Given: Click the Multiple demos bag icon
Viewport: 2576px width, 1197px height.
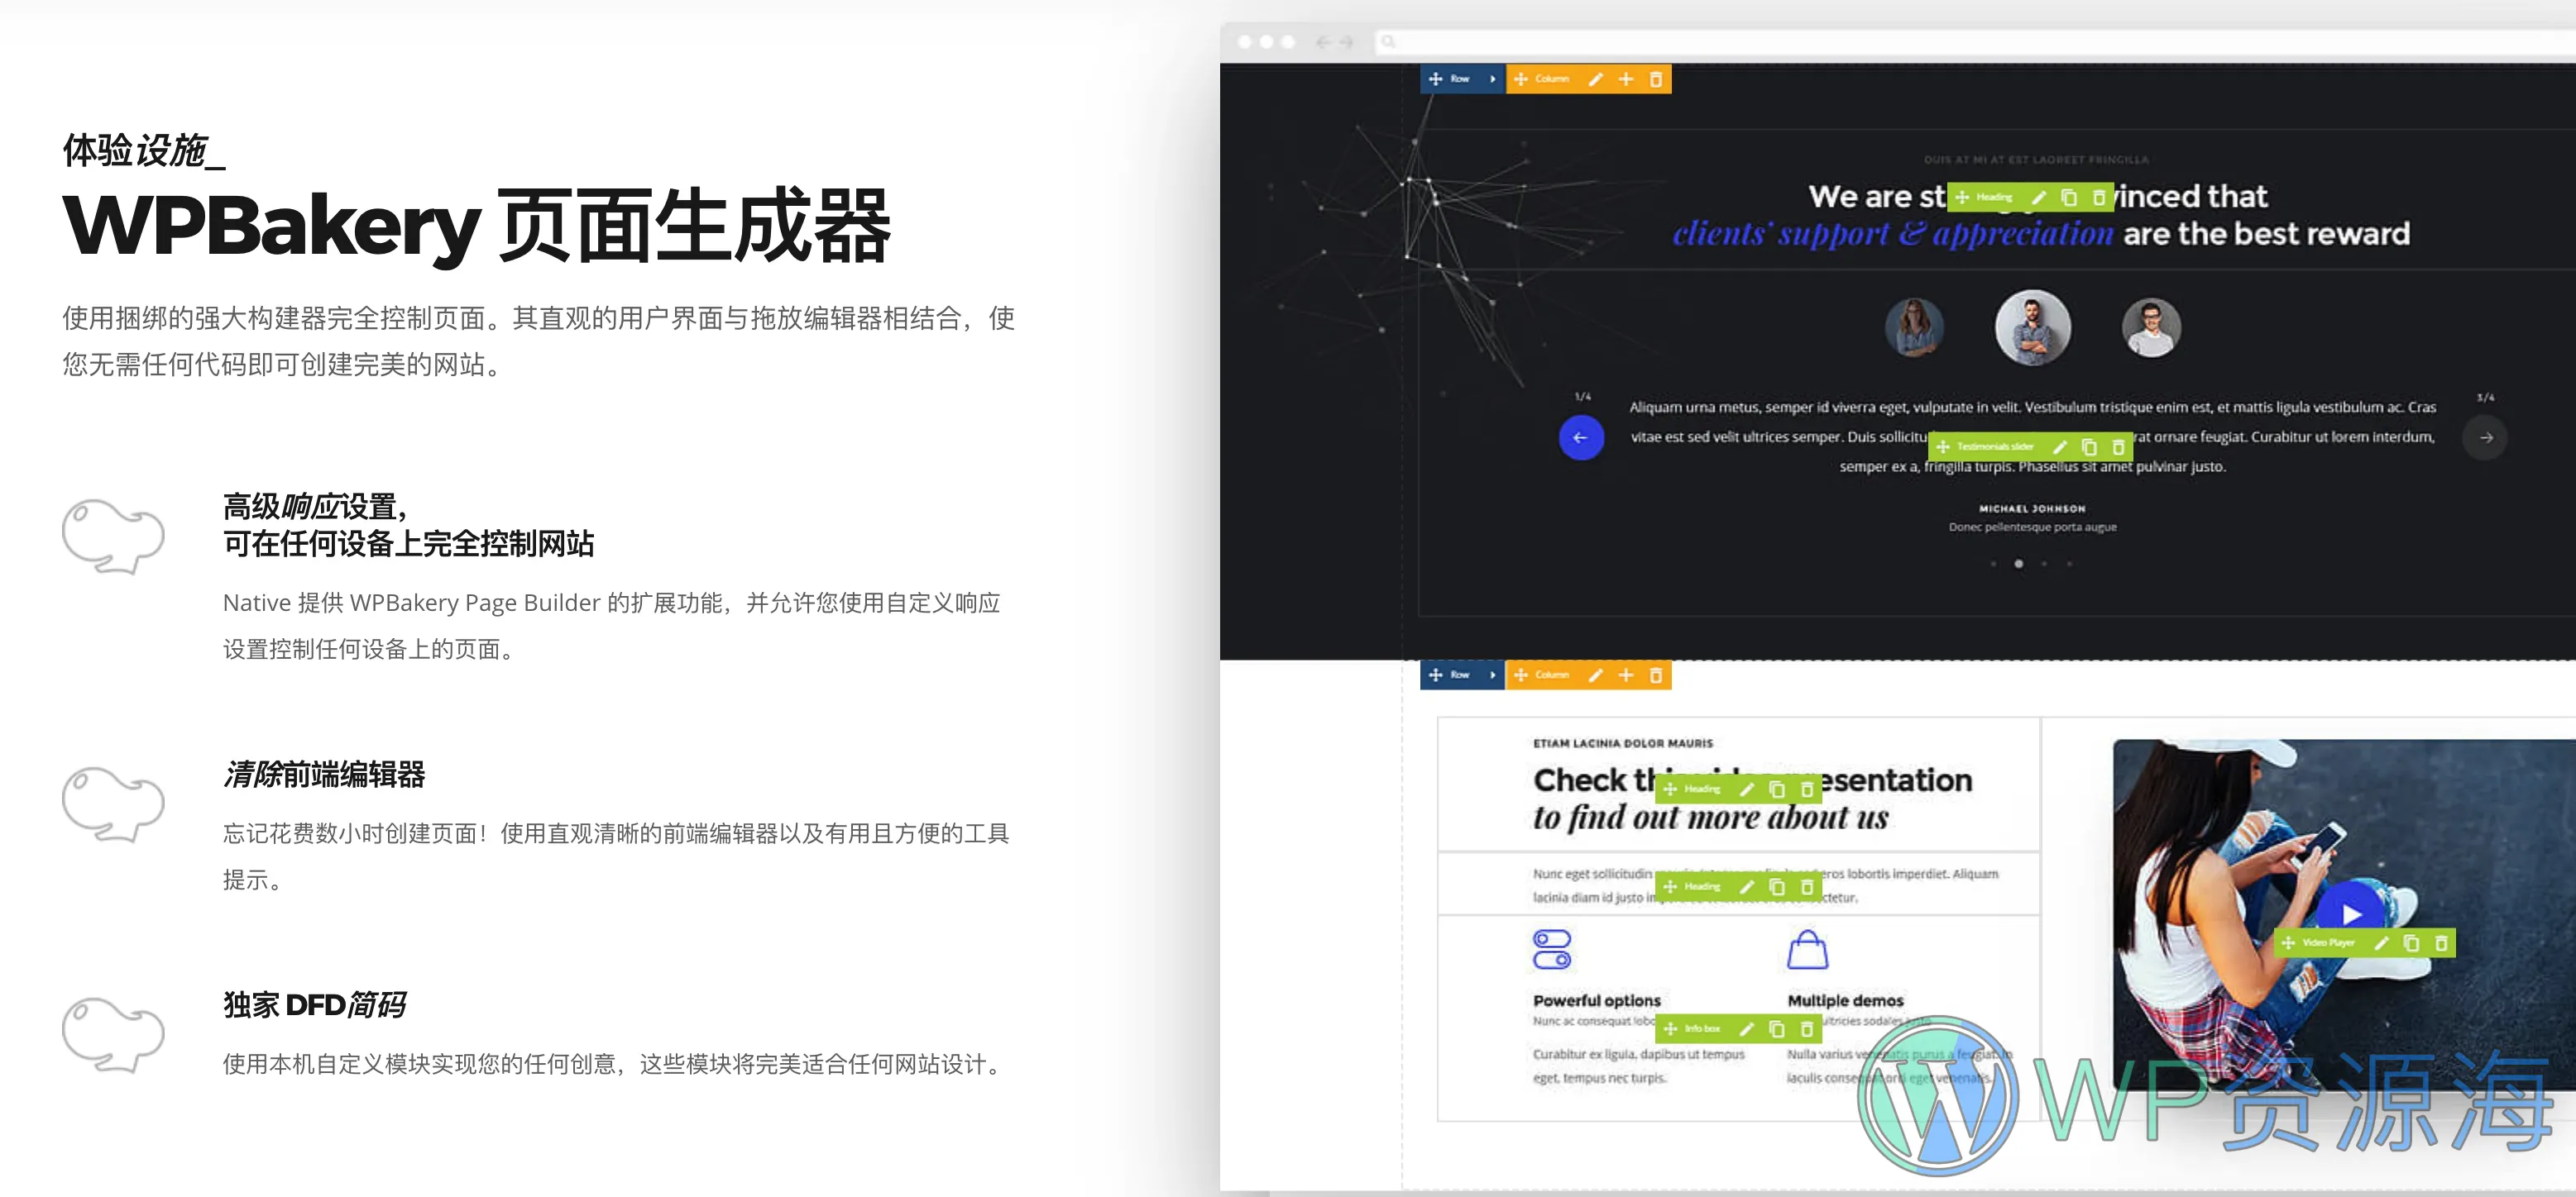Looking at the screenshot, I should point(1807,950).
